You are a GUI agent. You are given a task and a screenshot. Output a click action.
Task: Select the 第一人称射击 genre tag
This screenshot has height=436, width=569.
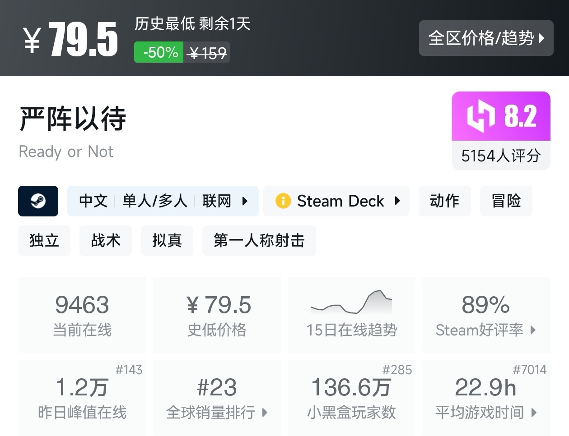point(259,240)
